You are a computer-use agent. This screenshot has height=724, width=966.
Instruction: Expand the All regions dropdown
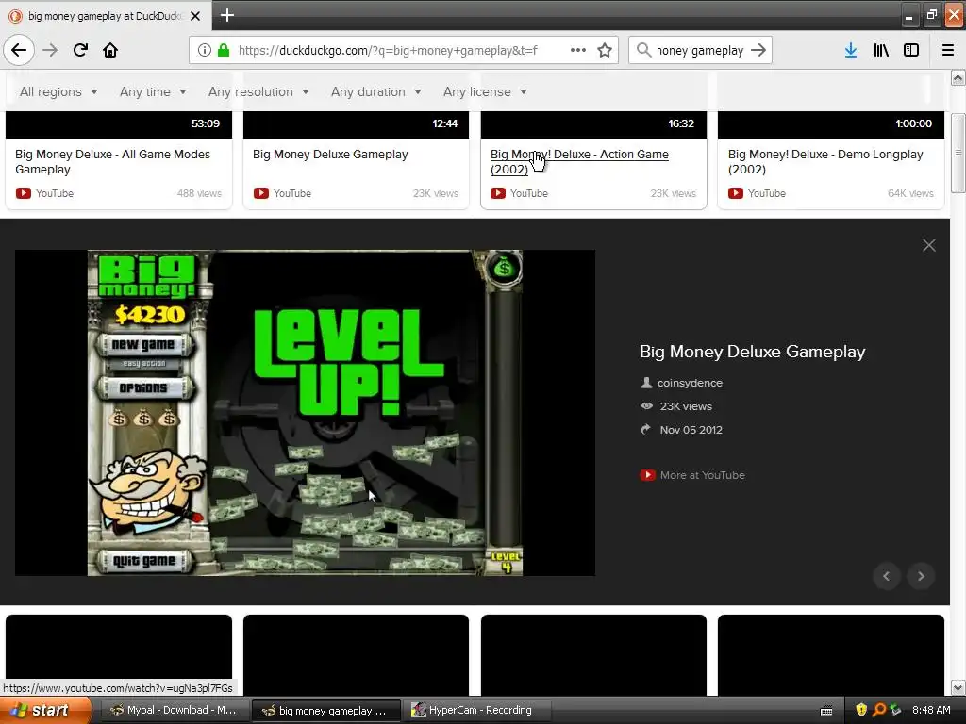58,91
